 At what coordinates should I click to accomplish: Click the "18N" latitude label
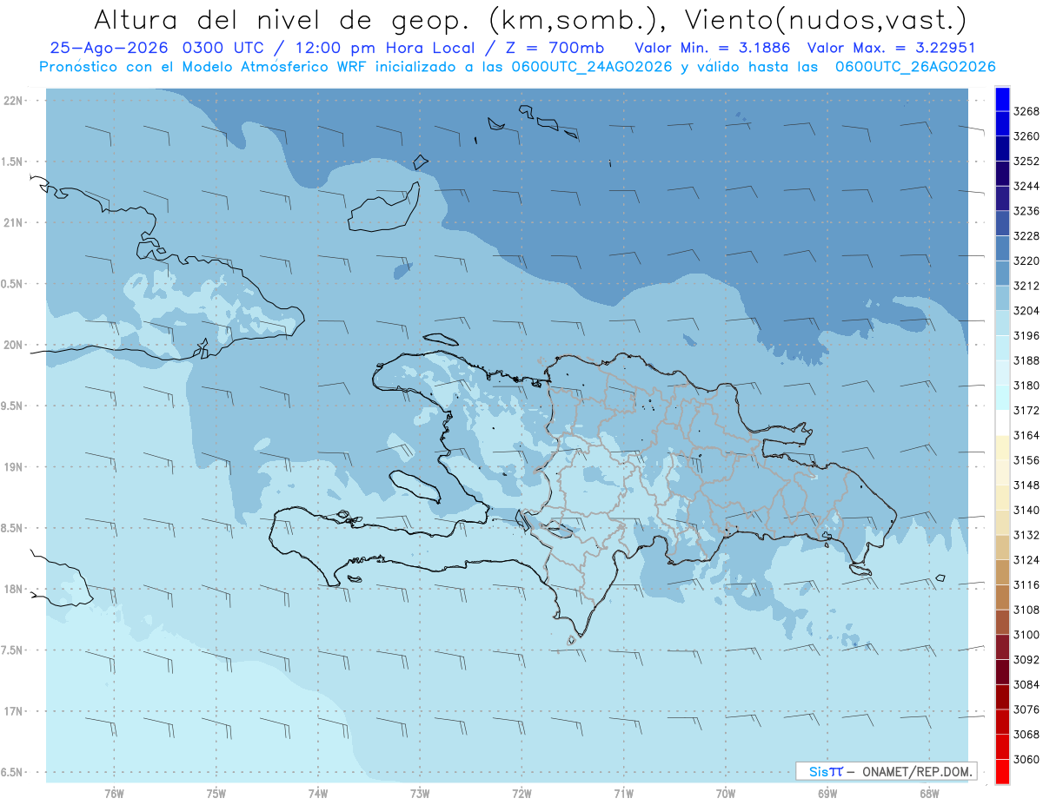coord(13,589)
